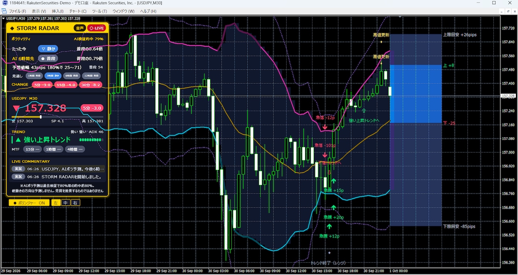Move panel to left with 左 button
The image size is (518, 275).
click(x=56, y=203)
